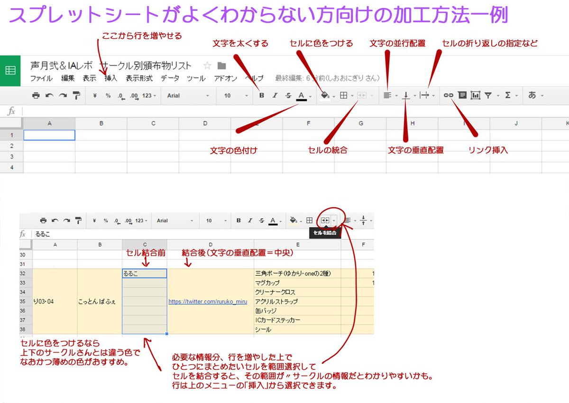Screen dimensions: 569x403
Task: Select Paint format in the るるこ sheet's toolbar
Action: point(79,220)
